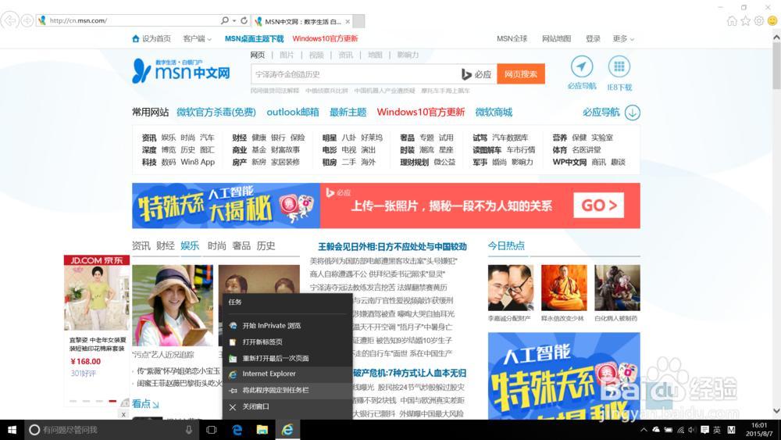Open the address bar dropdown arrow

coord(234,20)
